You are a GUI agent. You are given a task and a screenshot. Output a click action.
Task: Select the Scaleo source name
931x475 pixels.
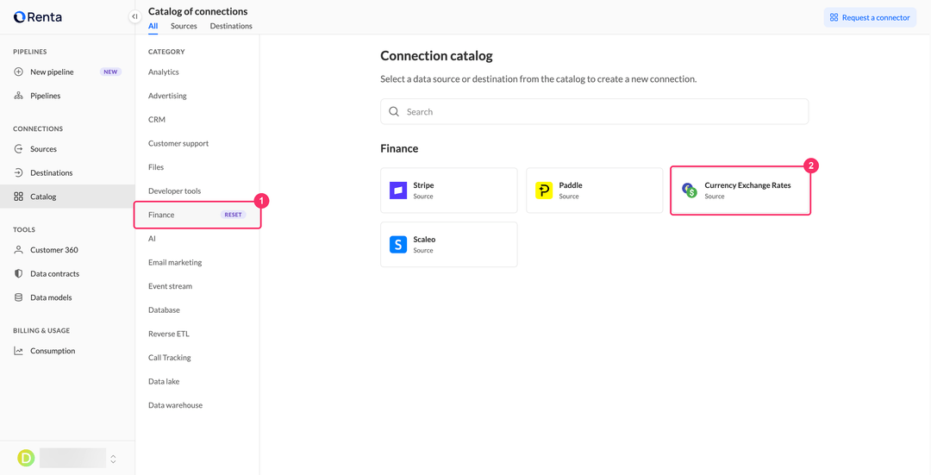[x=424, y=240]
